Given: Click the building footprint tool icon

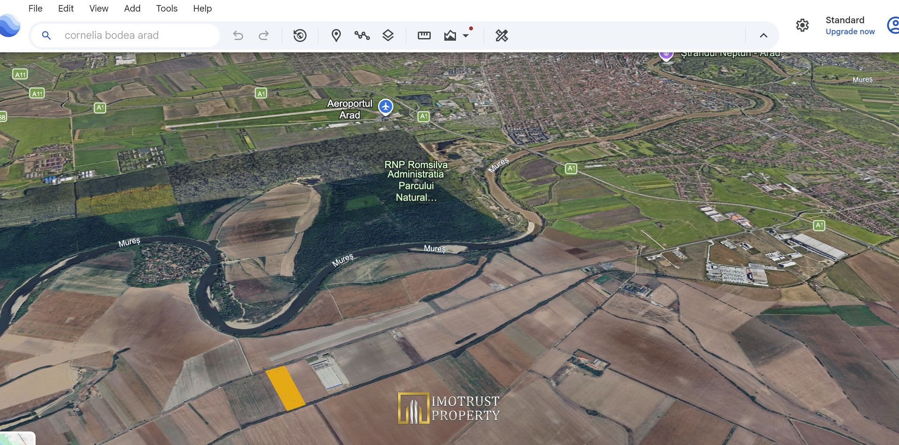Looking at the screenshot, I should (x=450, y=35).
